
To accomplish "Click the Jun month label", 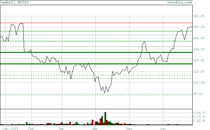I will pyautogui.click(x=163, y=128).
